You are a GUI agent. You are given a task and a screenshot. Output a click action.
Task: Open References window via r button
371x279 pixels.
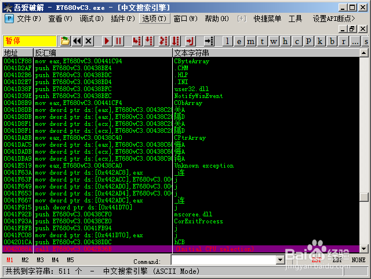point(344,41)
